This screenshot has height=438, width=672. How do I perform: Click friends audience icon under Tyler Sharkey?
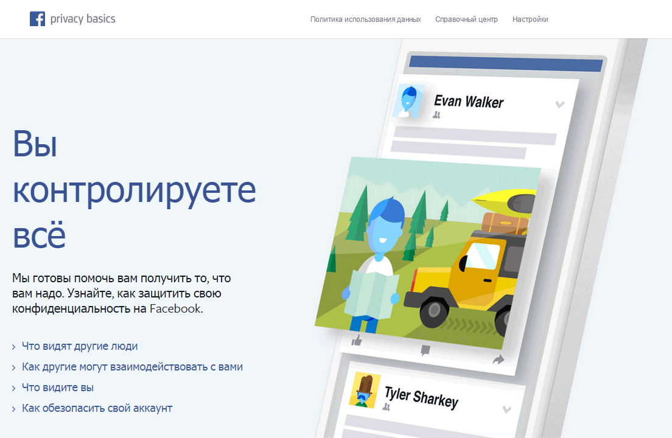[x=387, y=406]
